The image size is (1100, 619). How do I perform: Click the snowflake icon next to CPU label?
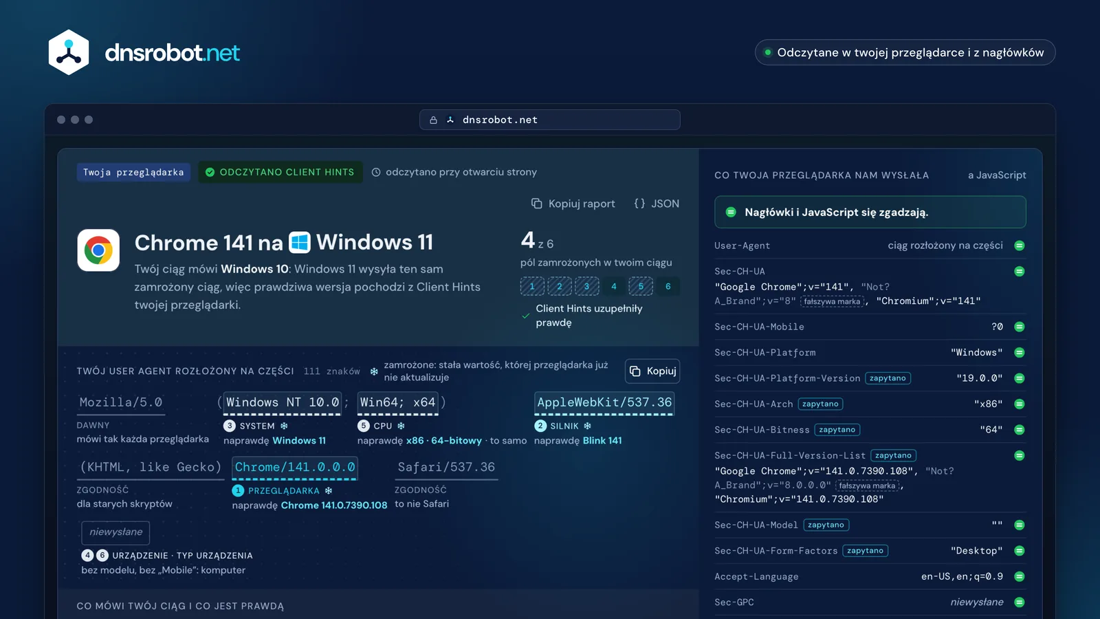pyautogui.click(x=401, y=426)
